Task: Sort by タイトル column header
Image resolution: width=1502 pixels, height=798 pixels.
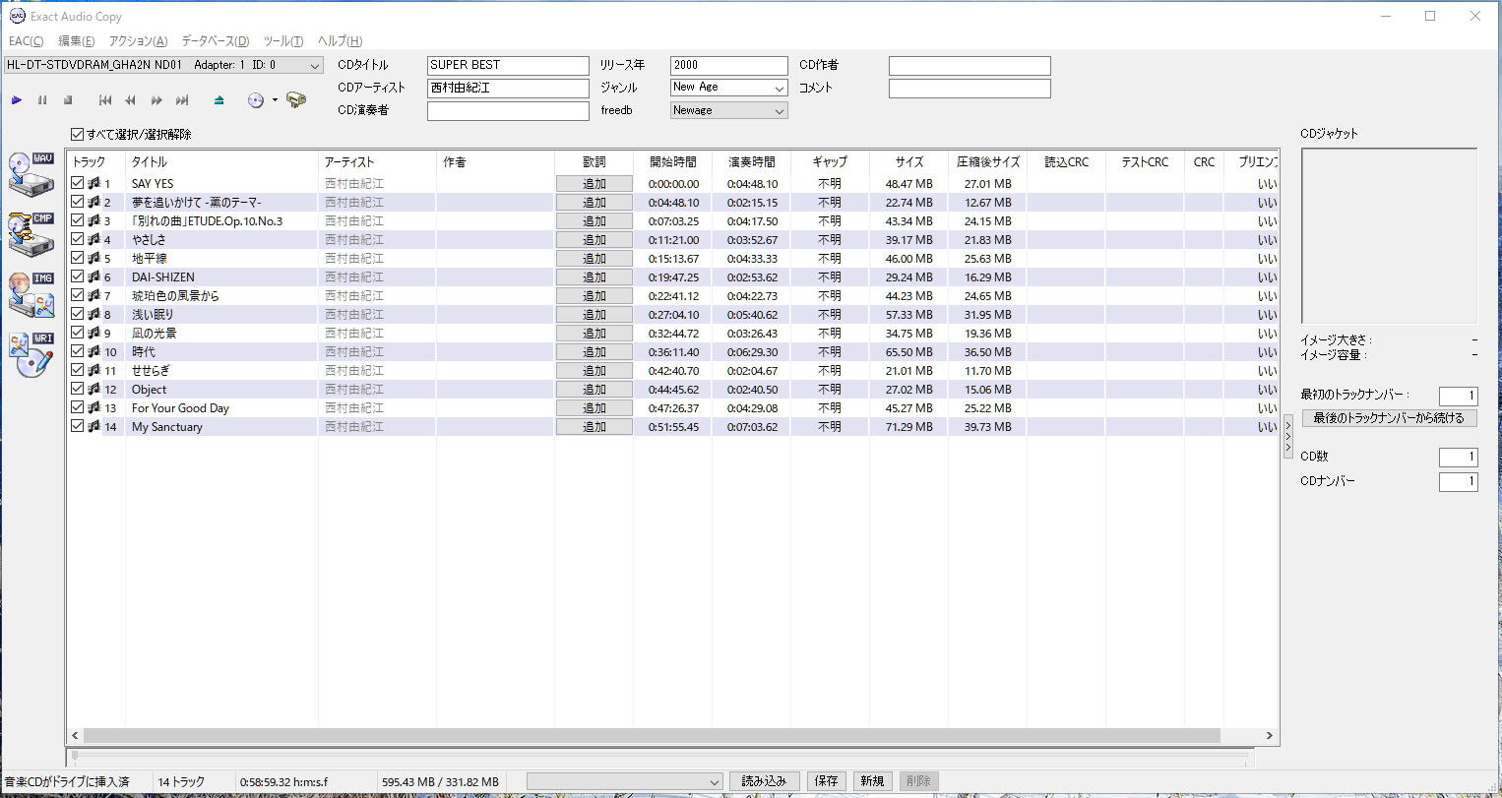Action: 221,162
